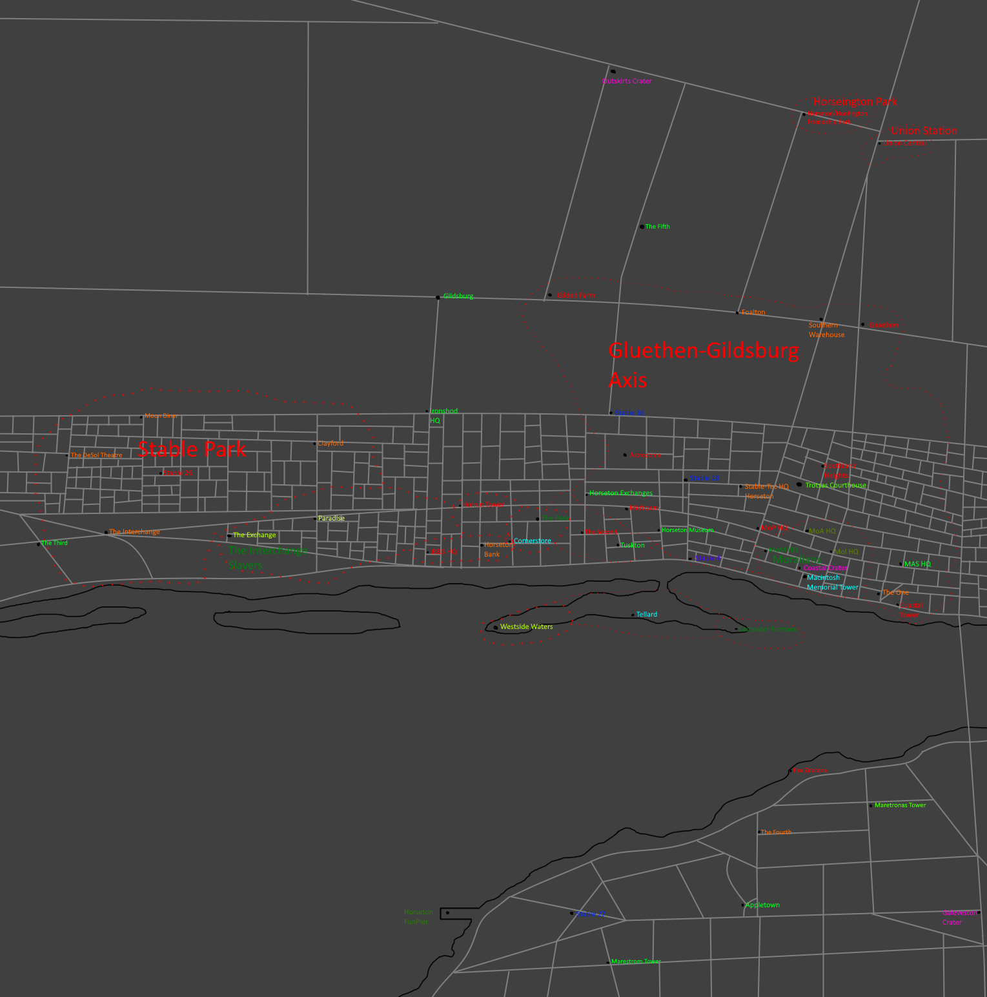The height and width of the screenshot is (997, 987).
Task: Select the Moralians faction title
Action: 797,560
